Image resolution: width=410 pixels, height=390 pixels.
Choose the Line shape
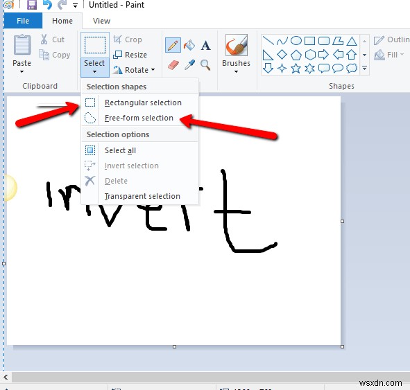point(268,41)
